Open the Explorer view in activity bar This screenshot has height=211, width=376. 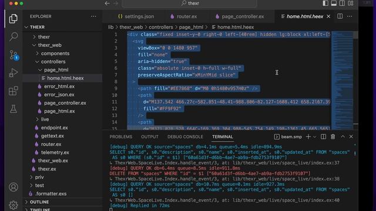(x=14, y=19)
